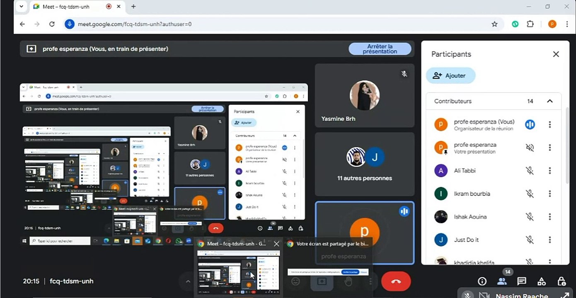Click the main Arrêter la présentation button
This screenshot has width=576, height=298.
point(380,49)
